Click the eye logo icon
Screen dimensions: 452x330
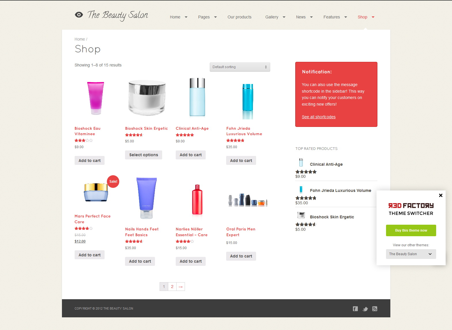[79, 15]
